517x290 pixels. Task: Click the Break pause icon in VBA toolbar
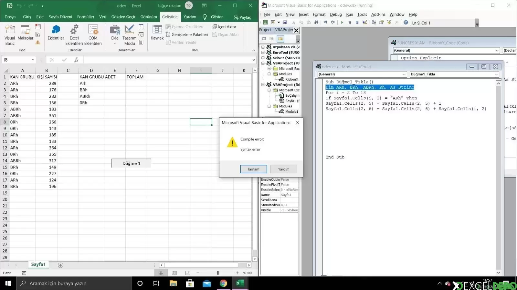coord(350,23)
